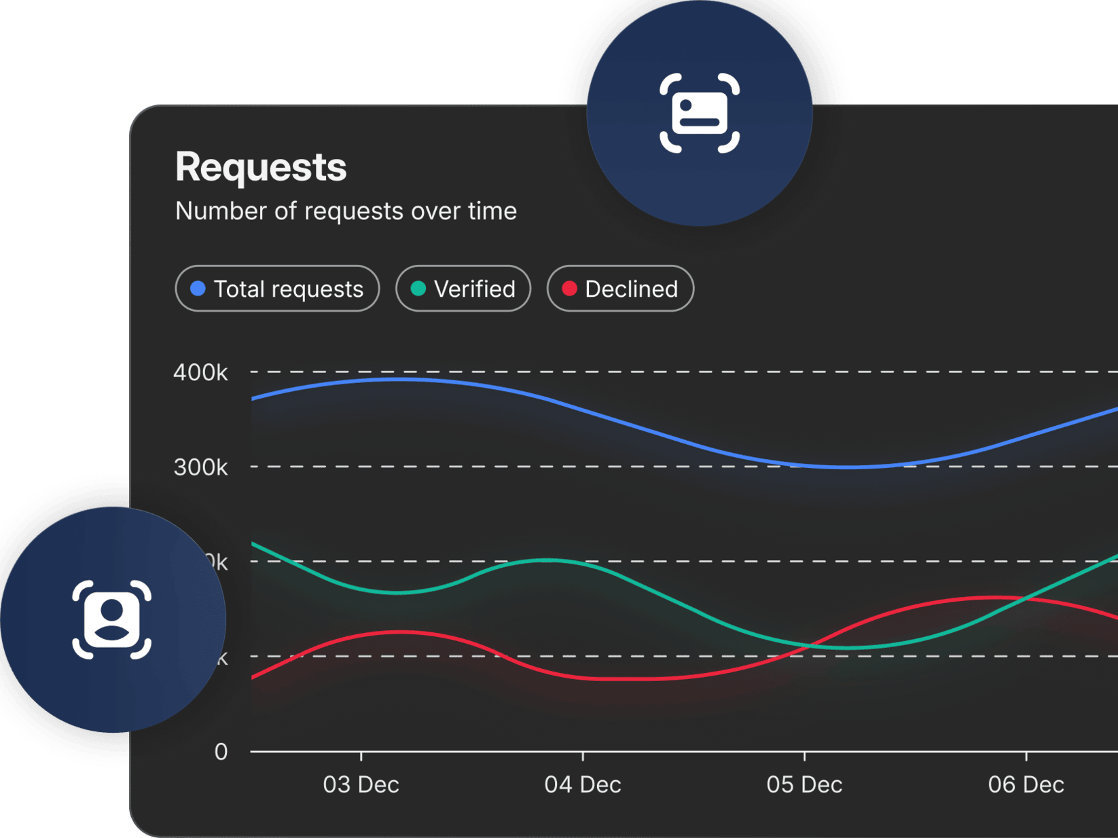Click the ID card scan icon

[x=700, y=113]
